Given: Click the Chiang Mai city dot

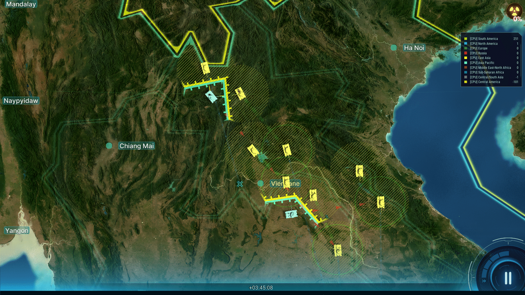Looking at the screenshot, I should click(109, 146).
